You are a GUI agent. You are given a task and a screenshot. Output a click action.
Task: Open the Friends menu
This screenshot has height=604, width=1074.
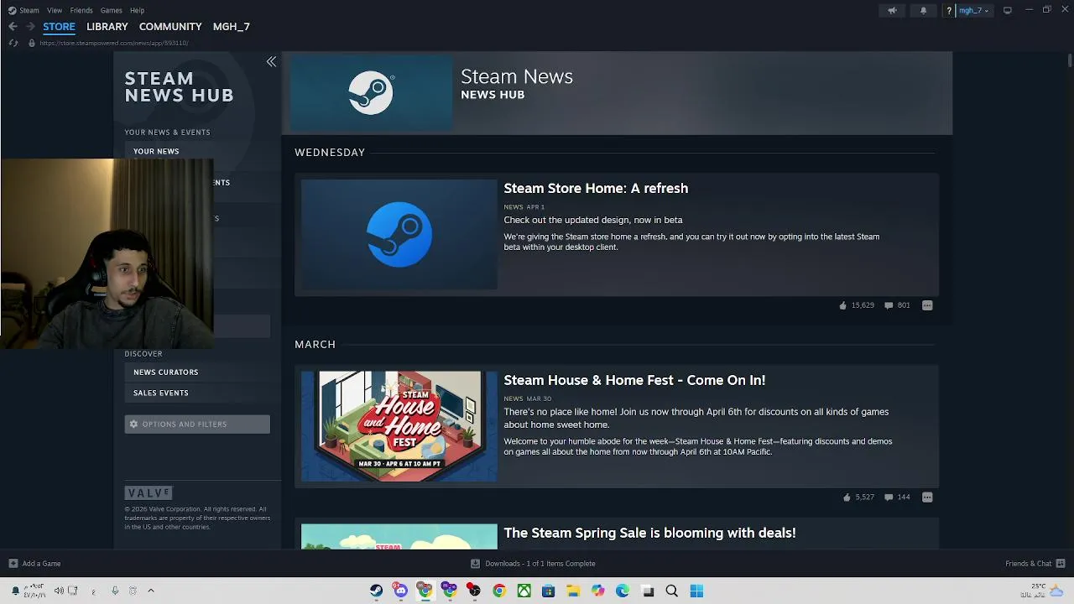(x=81, y=10)
